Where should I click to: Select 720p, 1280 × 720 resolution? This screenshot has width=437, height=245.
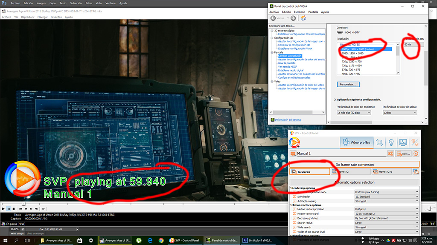[352, 62]
